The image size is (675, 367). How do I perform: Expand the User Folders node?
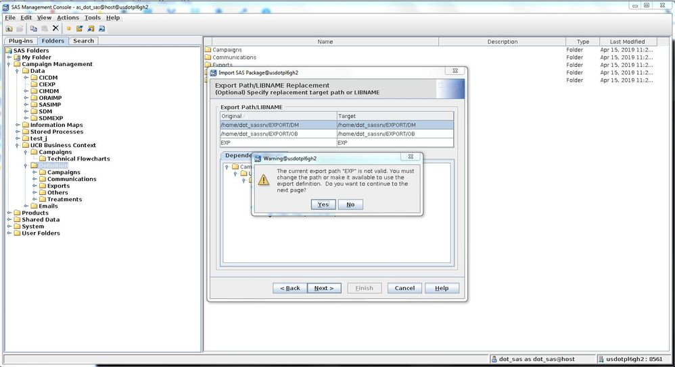[x=9, y=233]
